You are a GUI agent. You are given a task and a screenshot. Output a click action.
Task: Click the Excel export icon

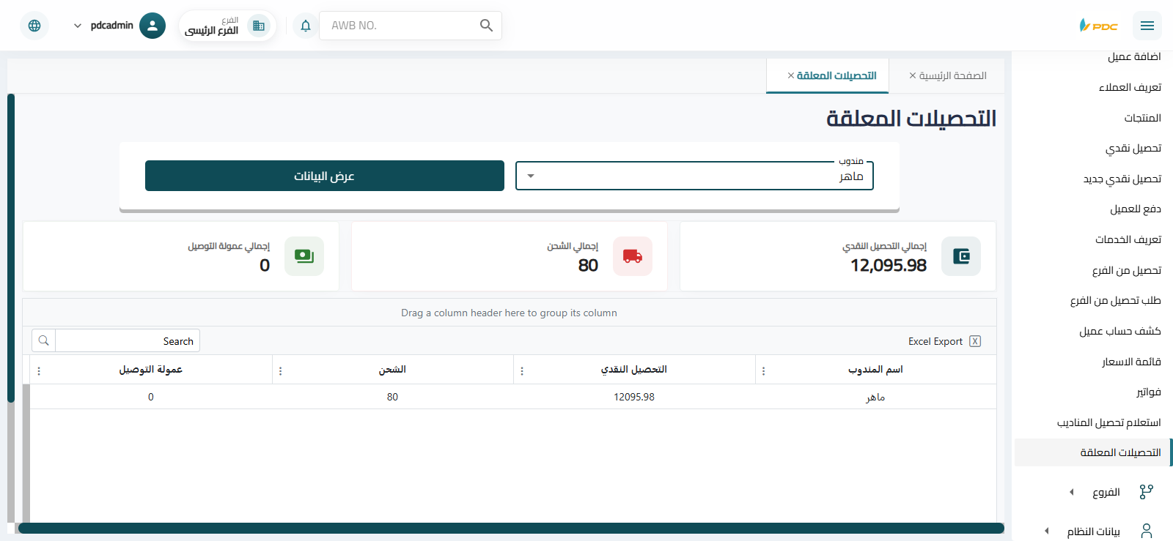[x=975, y=341]
